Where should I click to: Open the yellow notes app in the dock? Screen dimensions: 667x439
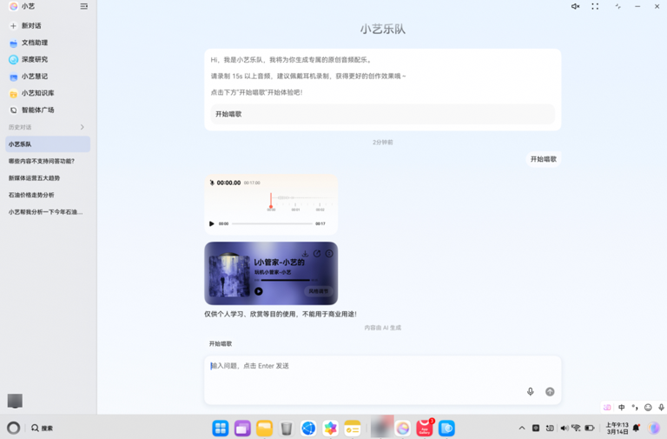coord(353,429)
